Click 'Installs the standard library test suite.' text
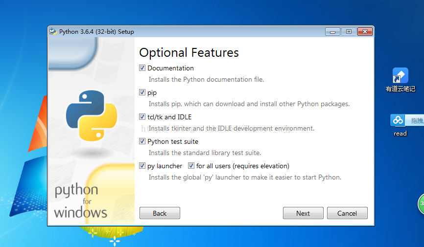 point(205,153)
